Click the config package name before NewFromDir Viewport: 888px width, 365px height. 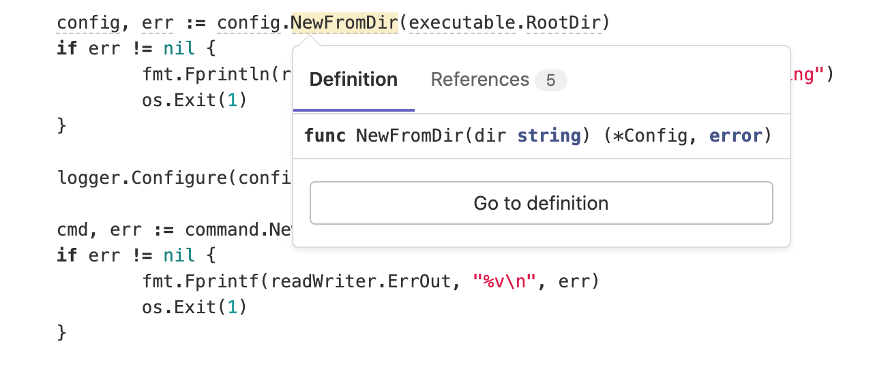tap(248, 23)
